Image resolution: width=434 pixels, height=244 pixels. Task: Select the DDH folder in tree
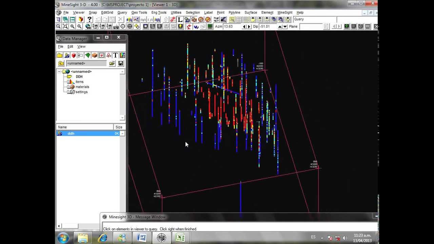(79, 77)
